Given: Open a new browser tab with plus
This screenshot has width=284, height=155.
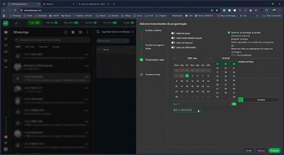Looking at the screenshot, I should [114, 4].
